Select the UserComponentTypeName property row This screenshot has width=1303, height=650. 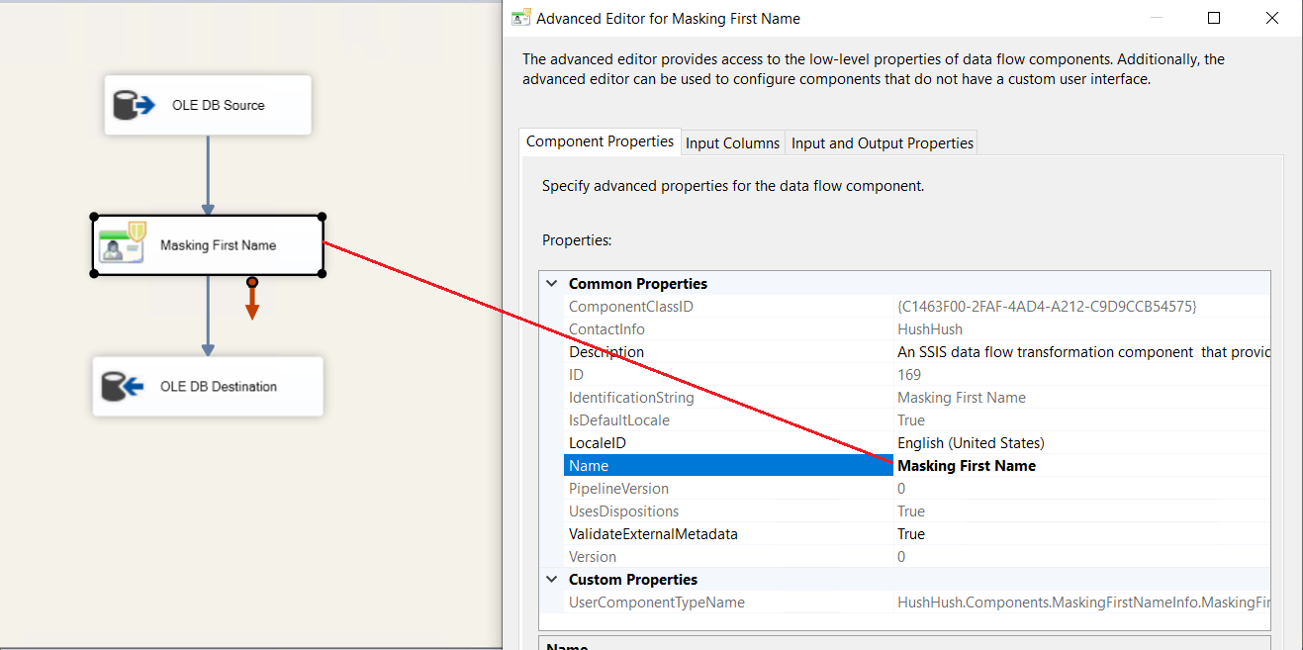click(656, 603)
